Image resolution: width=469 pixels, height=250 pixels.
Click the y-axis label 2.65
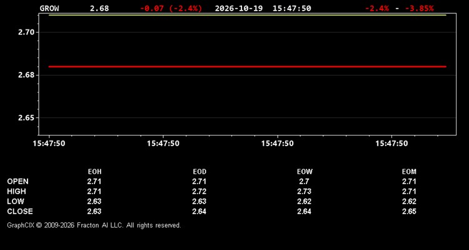(26, 118)
